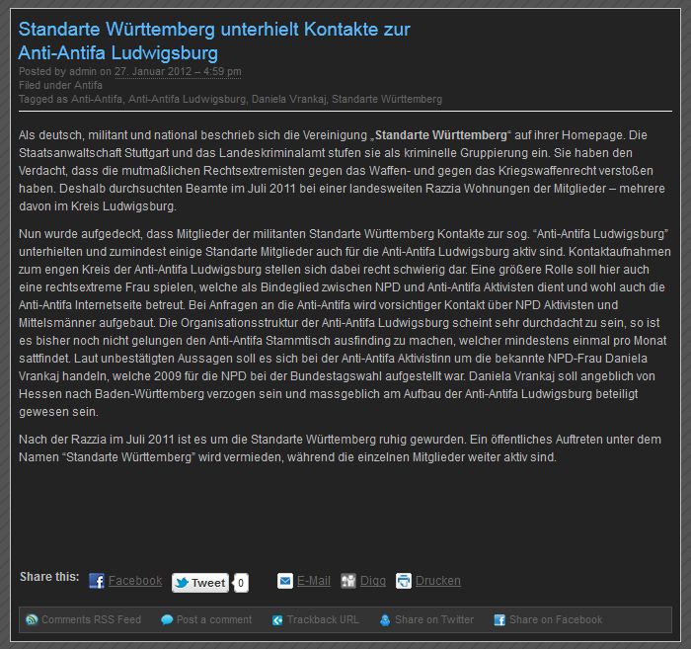Click the Share on Twitter icon
Image resolution: width=691 pixels, height=649 pixels.
385,620
